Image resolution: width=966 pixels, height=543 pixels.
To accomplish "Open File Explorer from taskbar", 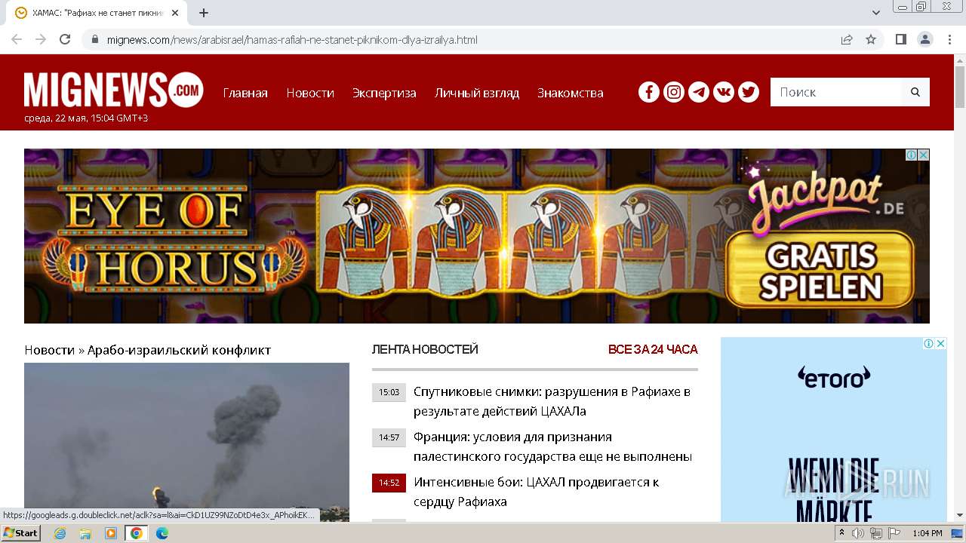I will point(85,533).
